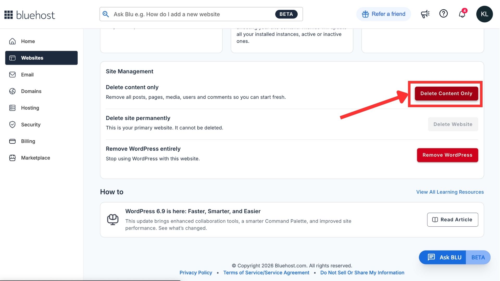Click the help question mark icon

click(443, 14)
